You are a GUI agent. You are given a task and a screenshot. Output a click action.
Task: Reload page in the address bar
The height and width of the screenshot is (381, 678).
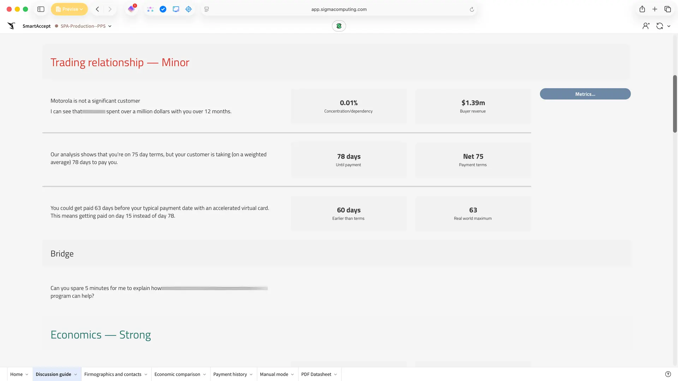pyautogui.click(x=472, y=10)
